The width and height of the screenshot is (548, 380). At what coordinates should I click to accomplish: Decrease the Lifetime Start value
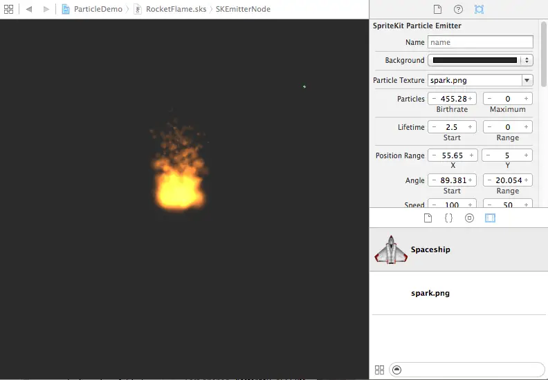tap(434, 127)
